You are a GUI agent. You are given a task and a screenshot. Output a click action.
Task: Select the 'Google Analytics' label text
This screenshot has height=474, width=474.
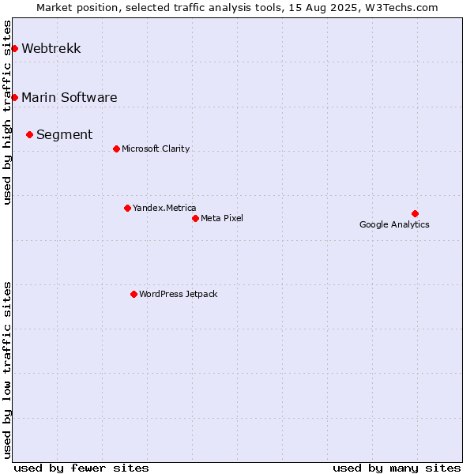click(394, 224)
